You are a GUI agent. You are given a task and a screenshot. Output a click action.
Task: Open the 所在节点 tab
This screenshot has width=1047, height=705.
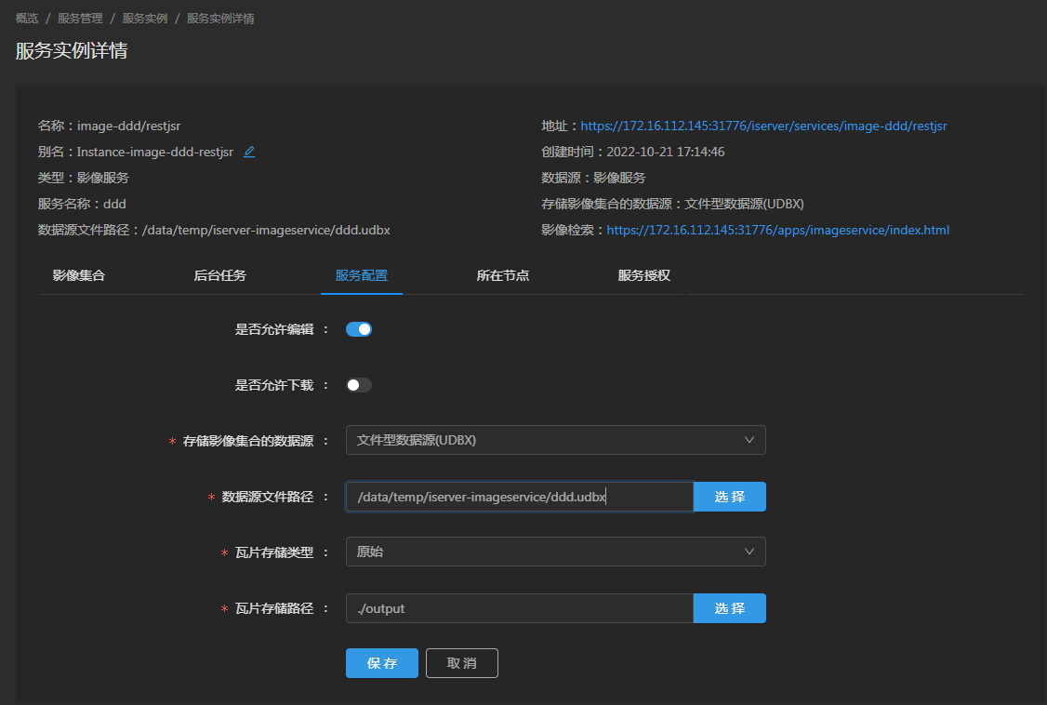click(x=502, y=275)
